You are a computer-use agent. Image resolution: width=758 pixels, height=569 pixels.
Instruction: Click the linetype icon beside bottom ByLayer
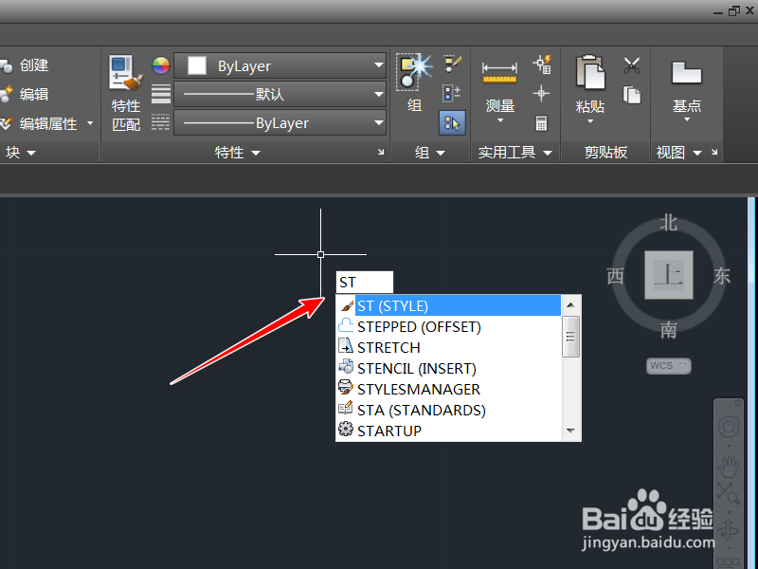[160, 122]
